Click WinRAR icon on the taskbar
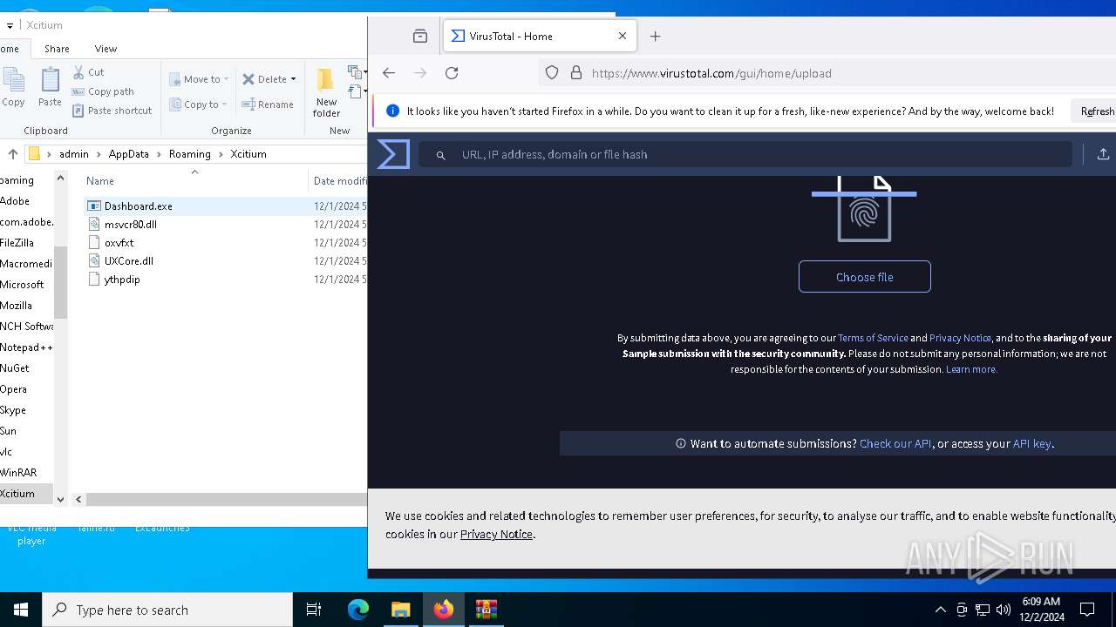This screenshot has width=1116, height=627. point(487,610)
